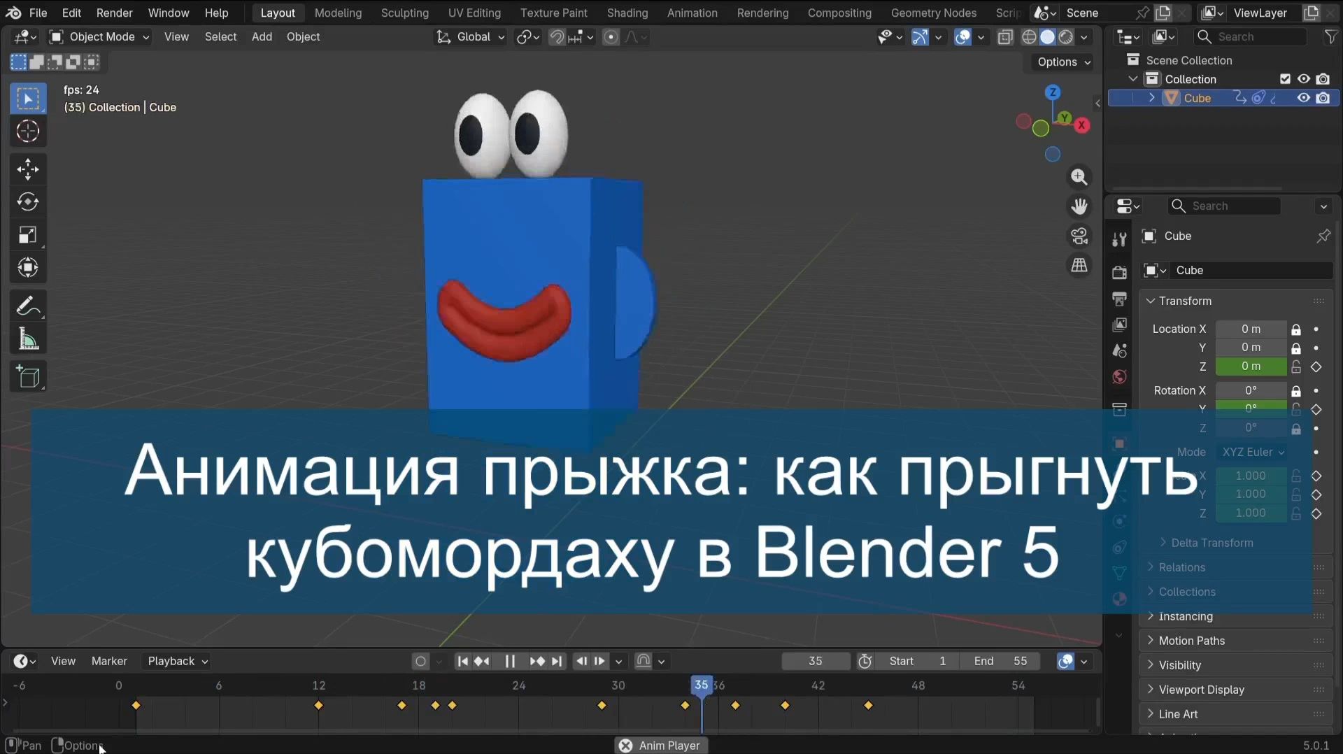Select the Scale tool
The width and height of the screenshot is (1343, 754).
pos(28,234)
